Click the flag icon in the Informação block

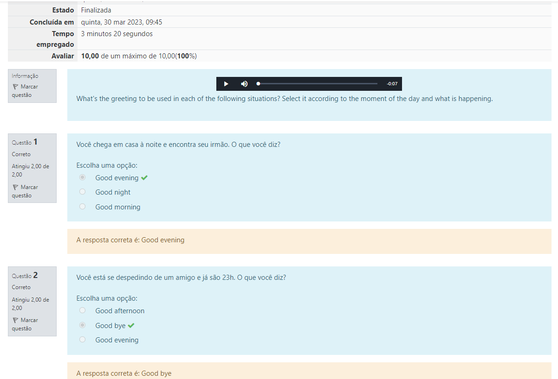15,87
